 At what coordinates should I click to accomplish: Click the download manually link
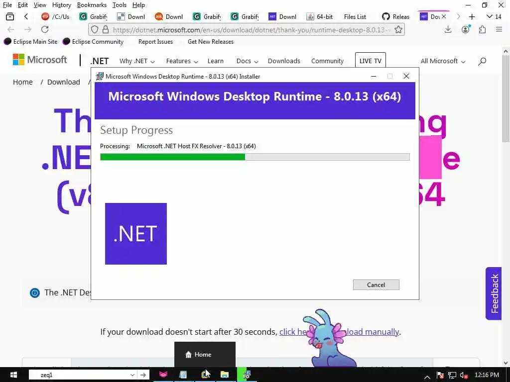point(372,332)
